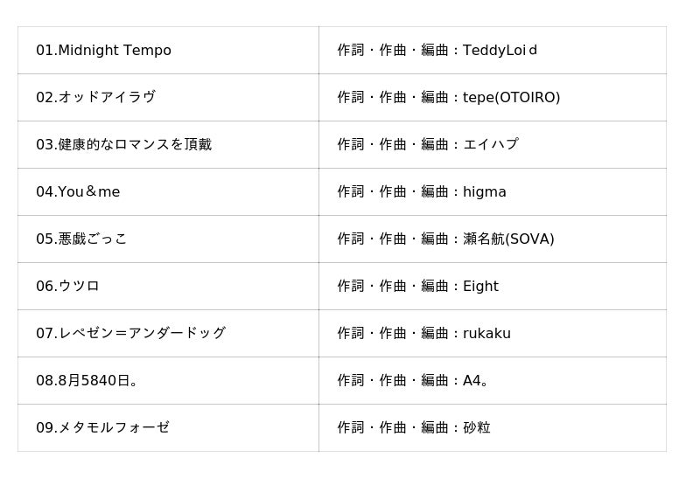Click track 07 レペゼン＝アンダードッグ title
700x478 pixels.
[130, 334]
